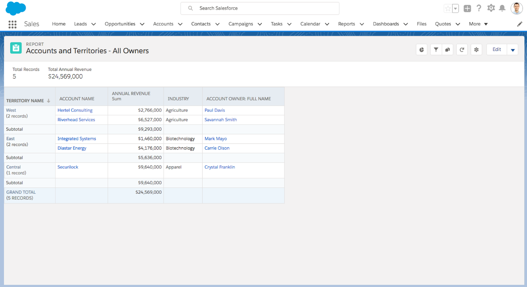Sort by the Territory Name column arrow

pyautogui.click(x=48, y=101)
